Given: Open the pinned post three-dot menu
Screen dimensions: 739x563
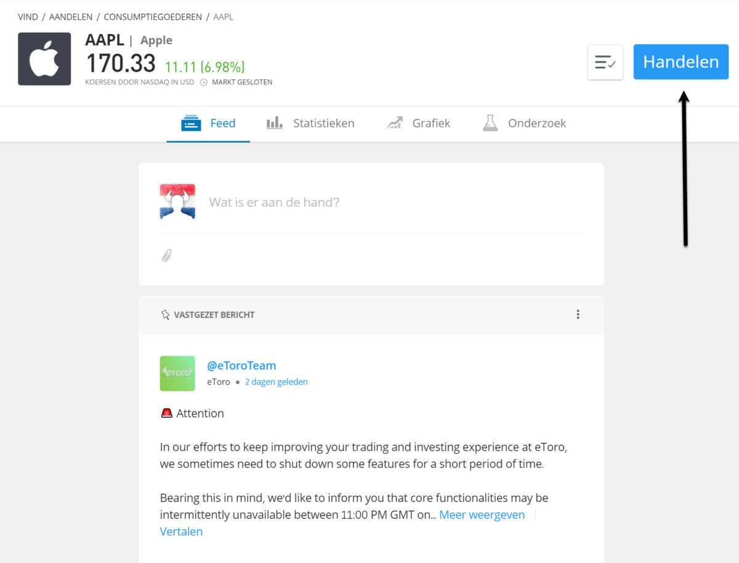Looking at the screenshot, I should 578,314.
